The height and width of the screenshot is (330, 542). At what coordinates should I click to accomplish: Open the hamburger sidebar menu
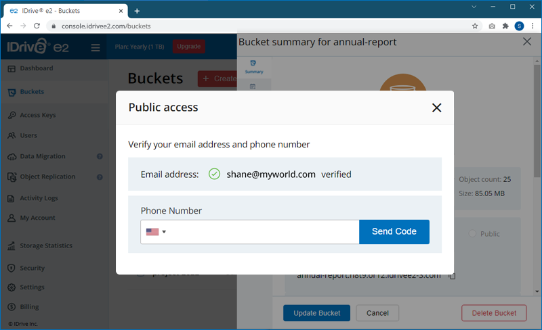tap(96, 47)
